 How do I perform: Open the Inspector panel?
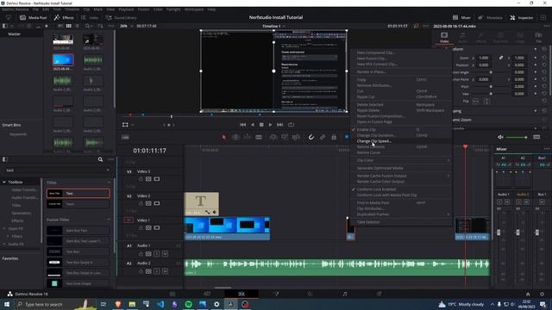tap(522, 17)
